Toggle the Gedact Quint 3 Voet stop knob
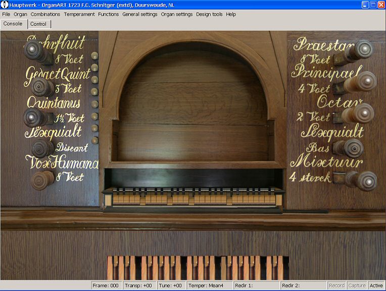 41,87
